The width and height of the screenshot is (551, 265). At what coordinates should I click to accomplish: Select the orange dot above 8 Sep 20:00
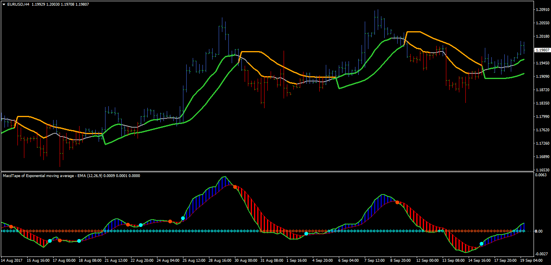pyautogui.click(x=397, y=202)
